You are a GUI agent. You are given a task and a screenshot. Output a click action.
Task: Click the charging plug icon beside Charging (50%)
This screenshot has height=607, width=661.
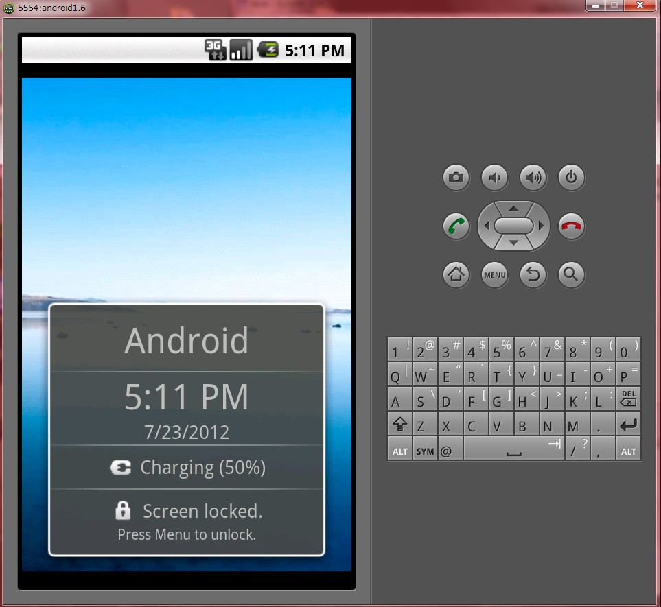coord(121,468)
